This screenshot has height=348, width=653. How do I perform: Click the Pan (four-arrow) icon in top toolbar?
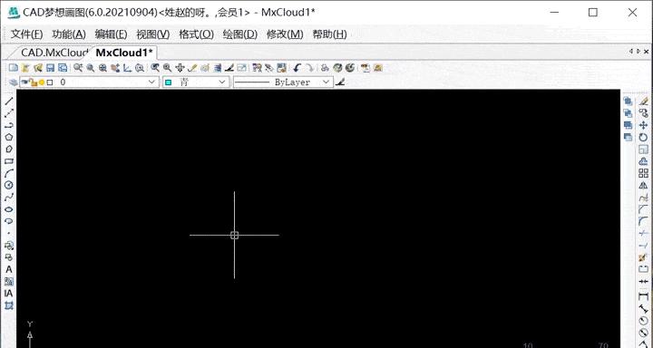pos(180,67)
